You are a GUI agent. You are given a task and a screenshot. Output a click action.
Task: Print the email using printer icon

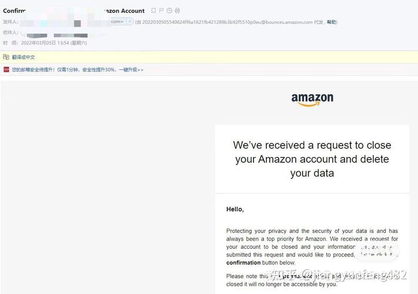(x=178, y=11)
